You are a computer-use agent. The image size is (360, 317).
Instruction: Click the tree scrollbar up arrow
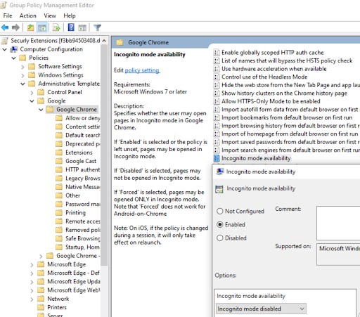(104, 41)
